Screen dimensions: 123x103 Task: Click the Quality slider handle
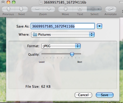[72, 54]
